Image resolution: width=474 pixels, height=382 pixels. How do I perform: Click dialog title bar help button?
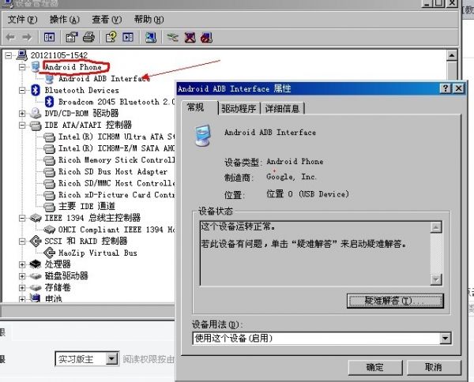446,88
